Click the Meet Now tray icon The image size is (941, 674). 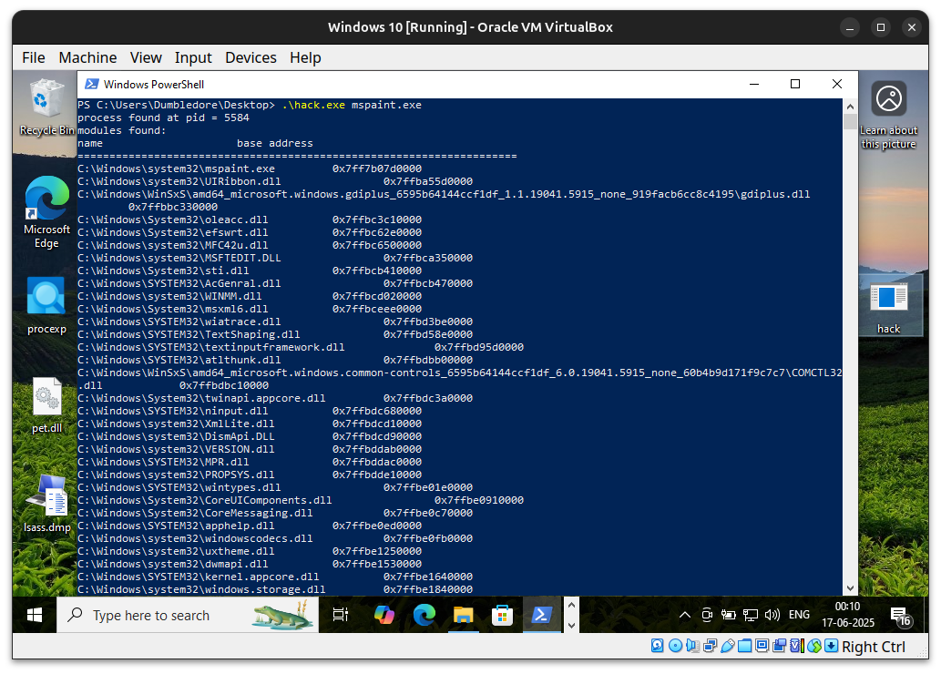click(707, 615)
